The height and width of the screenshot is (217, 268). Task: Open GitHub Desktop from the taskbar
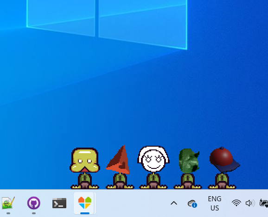[34, 203]
